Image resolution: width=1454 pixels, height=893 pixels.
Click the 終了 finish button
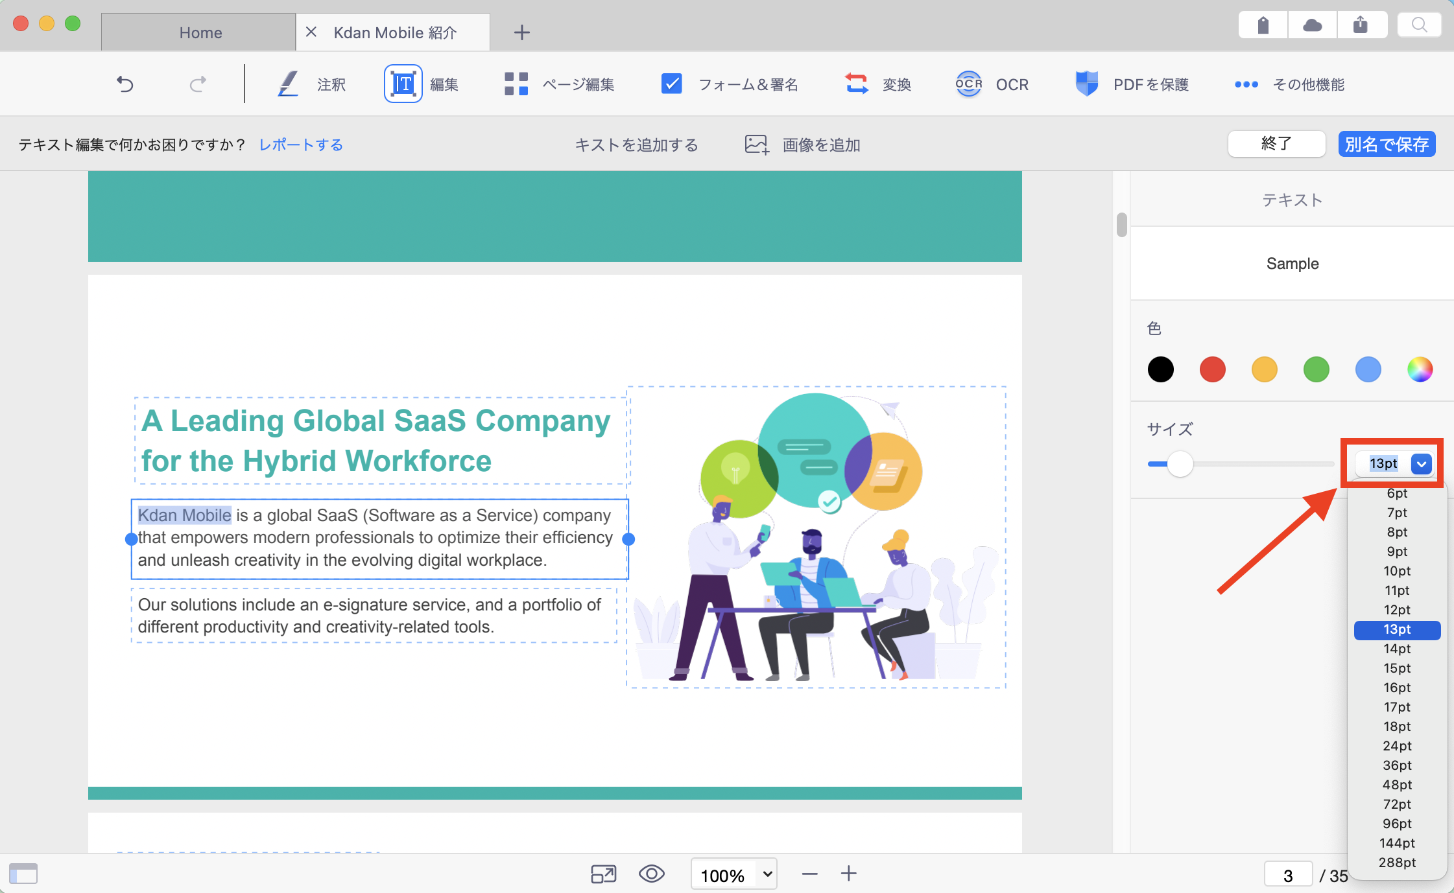[x=1276, y=144]
